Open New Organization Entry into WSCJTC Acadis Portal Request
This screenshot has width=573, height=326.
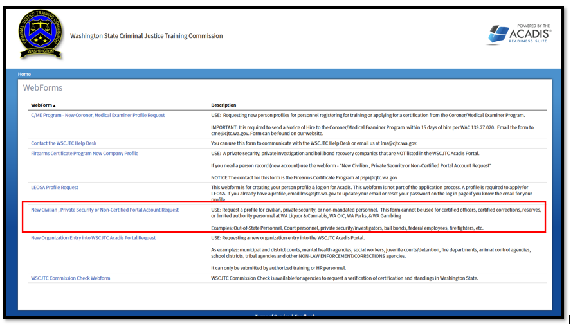pyautogui.click(x=93, y=238)
